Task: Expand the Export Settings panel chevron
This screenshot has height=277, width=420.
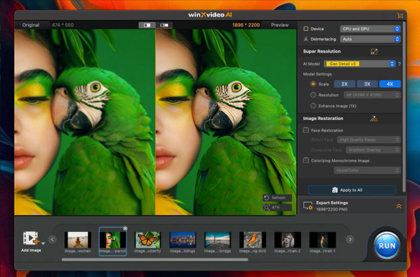Action: 398,205
